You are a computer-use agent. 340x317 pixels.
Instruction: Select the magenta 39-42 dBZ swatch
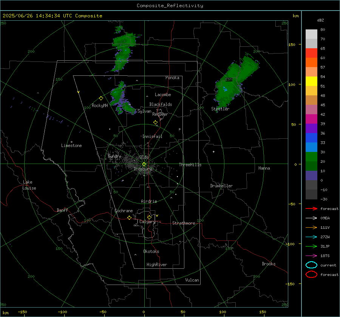pos(311,119)
